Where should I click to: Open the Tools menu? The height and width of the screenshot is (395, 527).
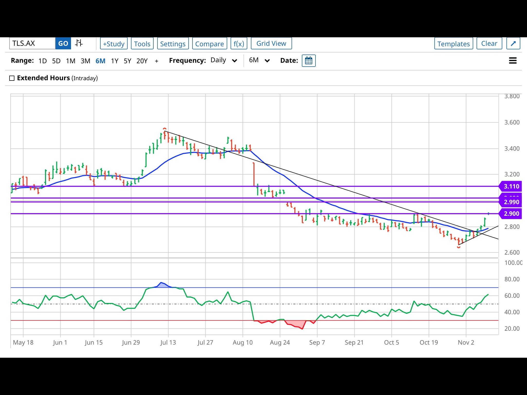click(142, 43)
